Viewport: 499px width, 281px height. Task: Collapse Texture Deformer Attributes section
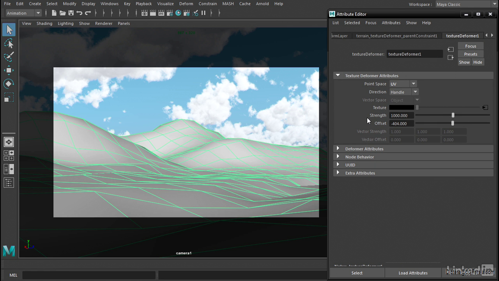click(x=338, y=75)
